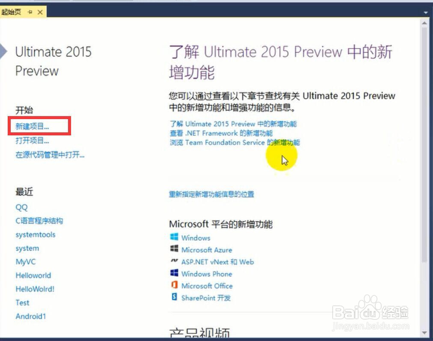Open recent project HelloWolrd!
The image size is (433, 341).
tap(35, 289)
